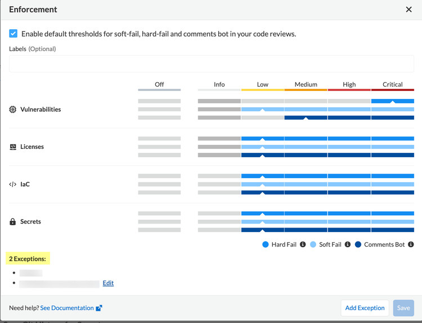Open the See Documentation link
The height and width of the screenshot is (323, 422).
(67, 308)
